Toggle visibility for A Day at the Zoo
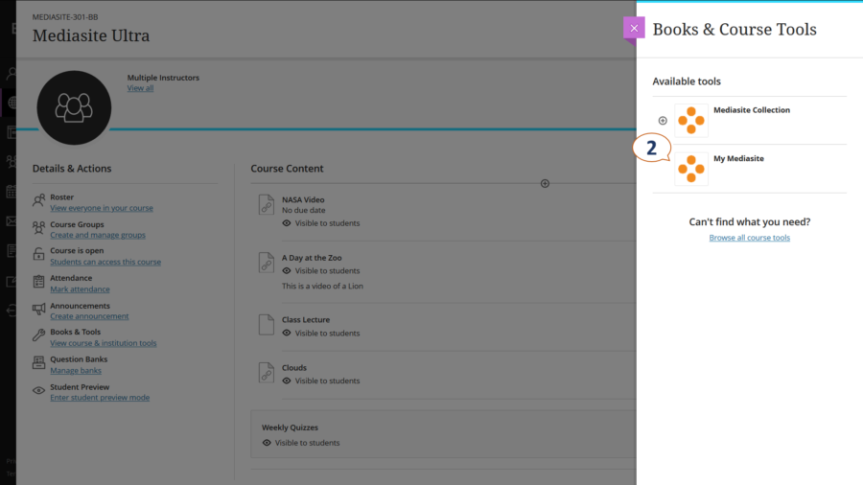 pyautogui.click(x=321, y=270)
